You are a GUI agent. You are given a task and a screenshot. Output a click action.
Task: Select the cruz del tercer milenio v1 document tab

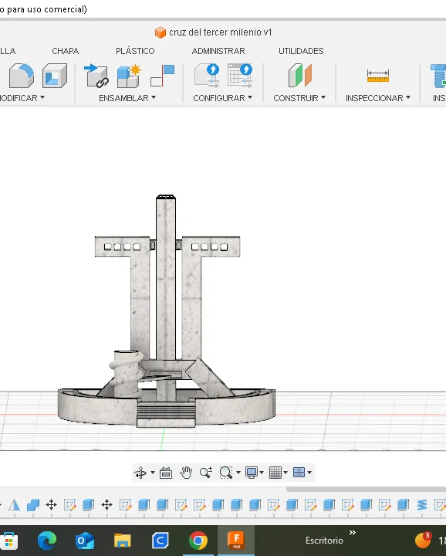213,32
